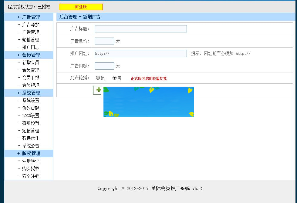Open the 安全注销 link
Image resolution: width=297 pixels, height=203 pixels.
(x=30, y=176)
